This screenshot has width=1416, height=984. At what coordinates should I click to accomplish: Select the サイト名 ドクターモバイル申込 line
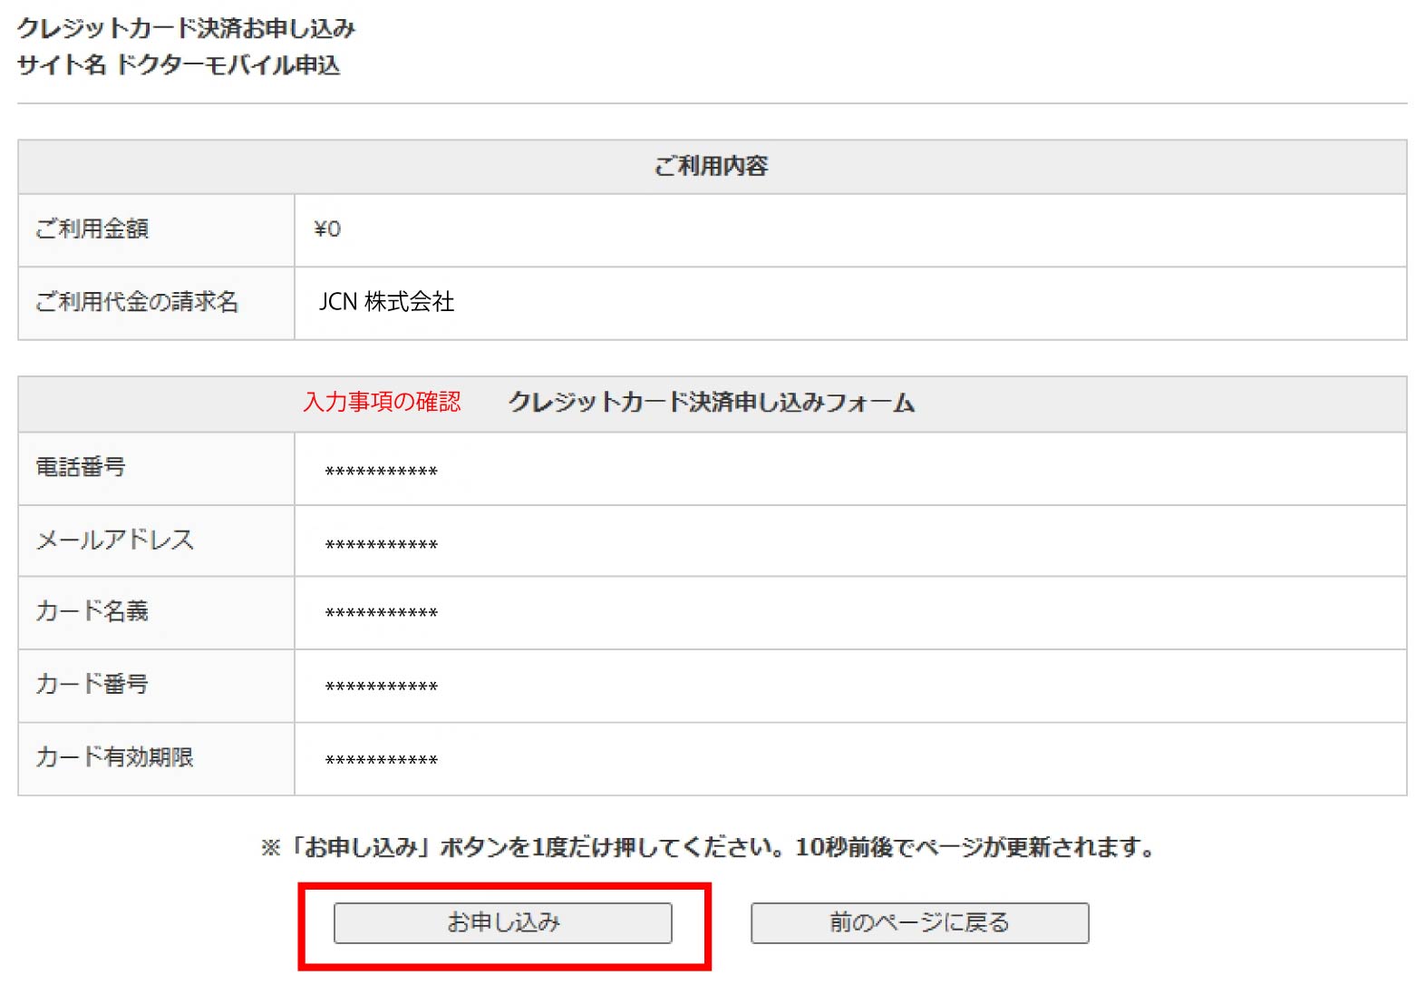179,65
